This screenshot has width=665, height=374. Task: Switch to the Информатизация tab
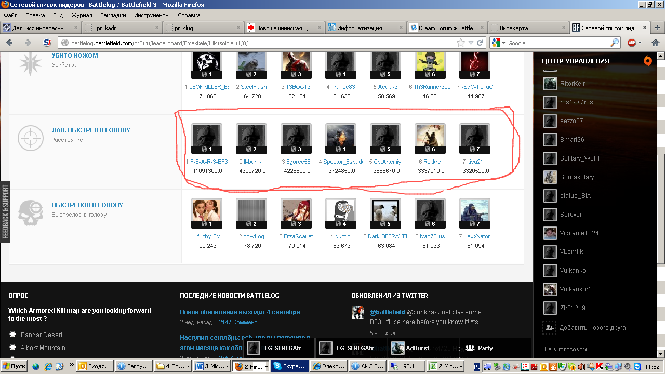[x=366, y=28]
